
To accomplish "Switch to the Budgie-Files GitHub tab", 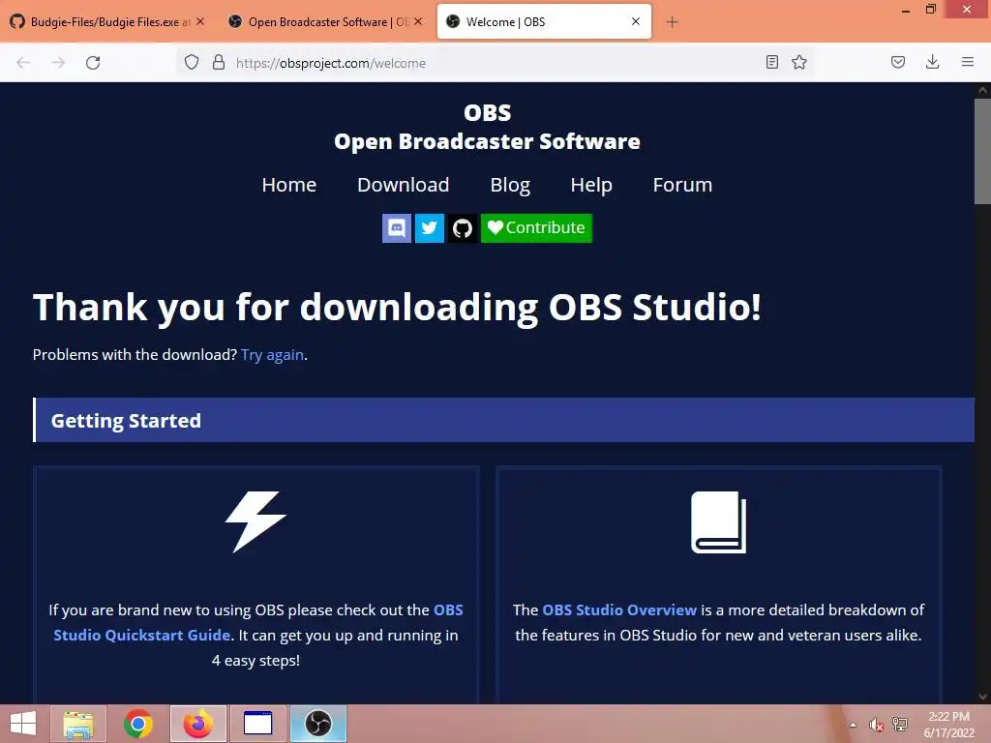I will click(x=101, y=21).
